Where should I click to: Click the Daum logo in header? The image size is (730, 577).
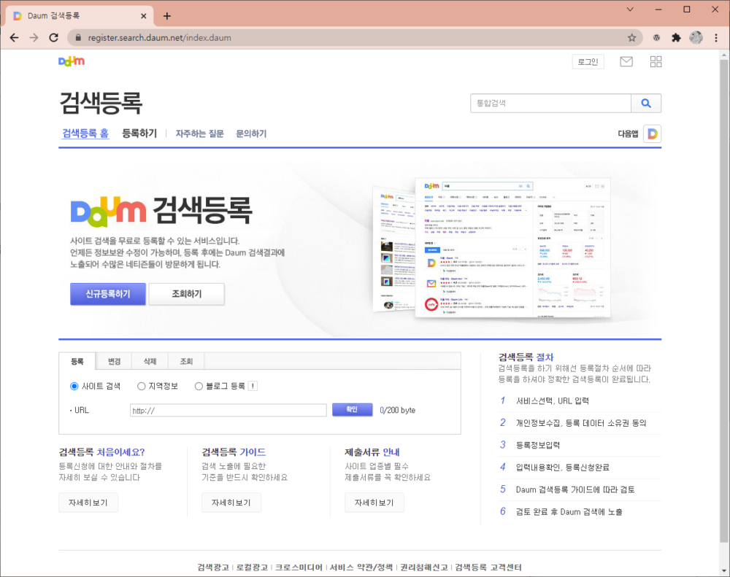[x=71, y=61]
